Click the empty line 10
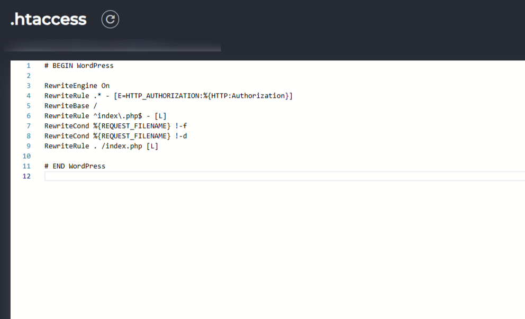Image resolution: width=525 pixels, height=319 pixels. click(x=285, y=156)
